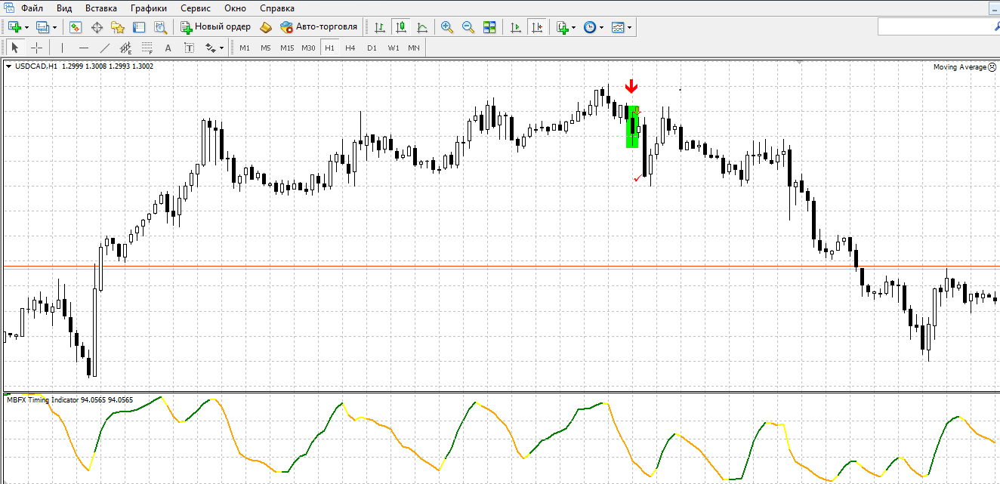Image resolution: width=1000 pixels, height=484 pixels.
Task: Expand the Profiles dropdown arrow
Action: [x=54, y=27]
